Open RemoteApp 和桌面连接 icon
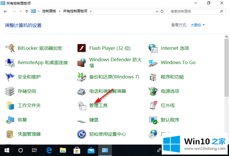 (x=10, y=63)
